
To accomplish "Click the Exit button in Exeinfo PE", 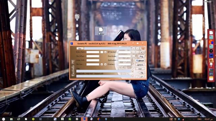I will (x=140, y=69).
